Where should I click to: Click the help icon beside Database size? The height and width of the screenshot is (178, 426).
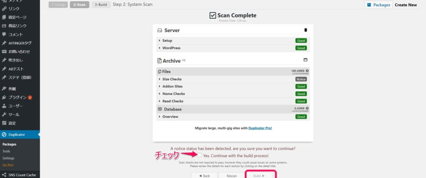pos(307,108)
